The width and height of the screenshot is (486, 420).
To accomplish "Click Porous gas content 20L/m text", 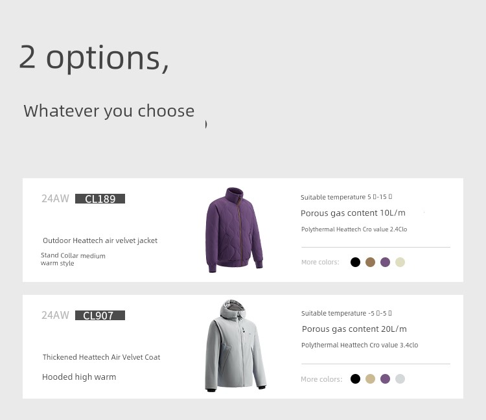I will tap(354, 329).
